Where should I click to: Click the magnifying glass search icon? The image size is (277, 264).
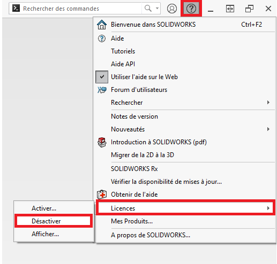point(148,8)
